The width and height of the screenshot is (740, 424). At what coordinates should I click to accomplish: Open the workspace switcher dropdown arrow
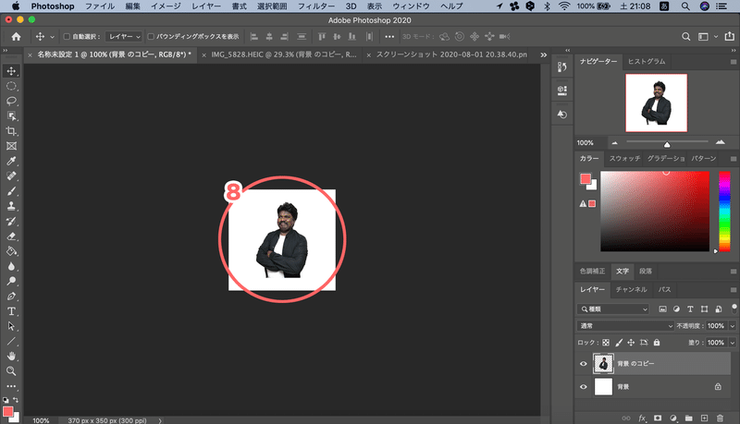point(716,36)
